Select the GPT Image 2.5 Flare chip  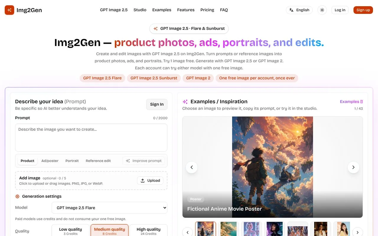(x=102, y=78)
